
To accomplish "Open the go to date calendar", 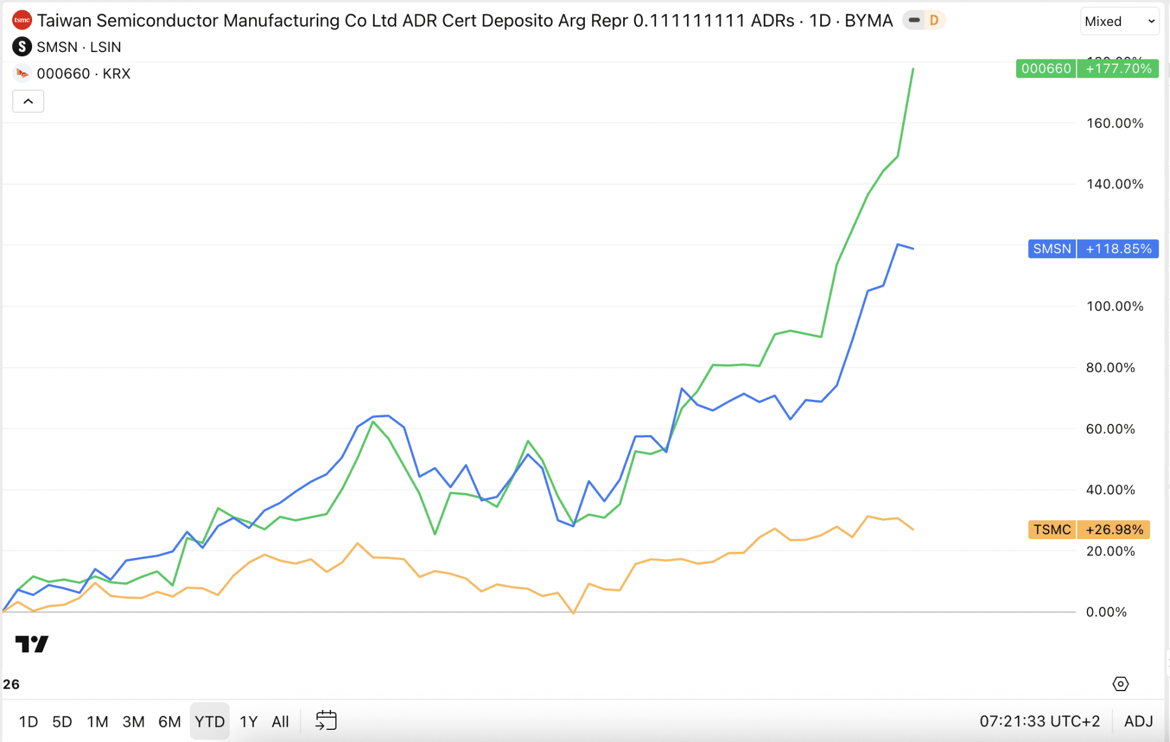I will (x=326, y=721).
